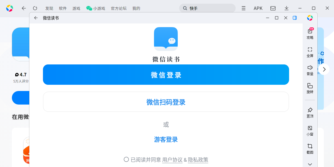Open the 官方论坛 tab
Image resolution: width=334 pixels, height=167 pixels.
119,8
